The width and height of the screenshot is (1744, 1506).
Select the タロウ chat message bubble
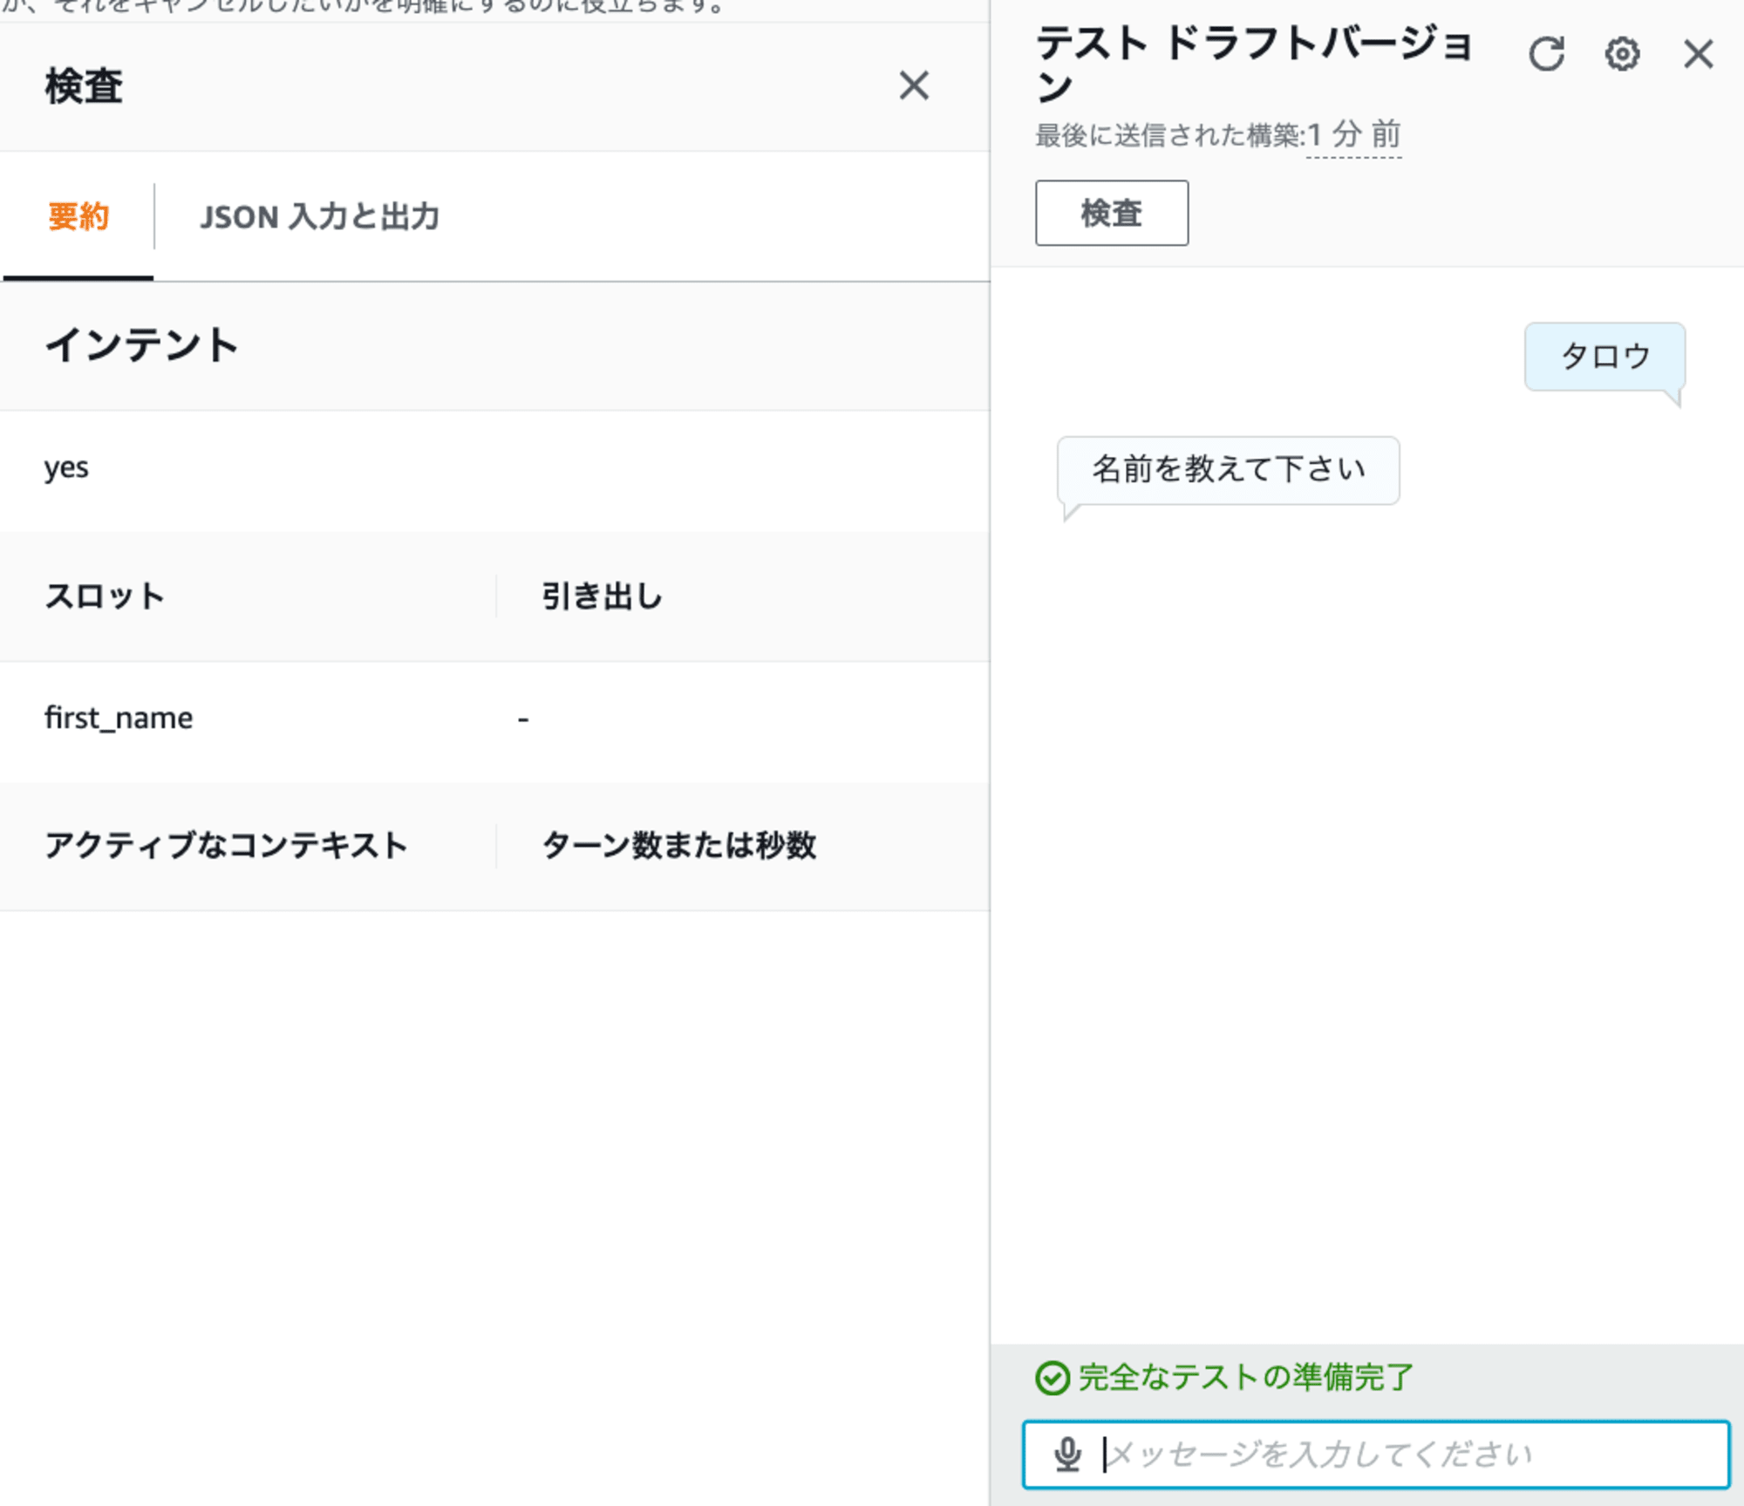coord(1604,356)
